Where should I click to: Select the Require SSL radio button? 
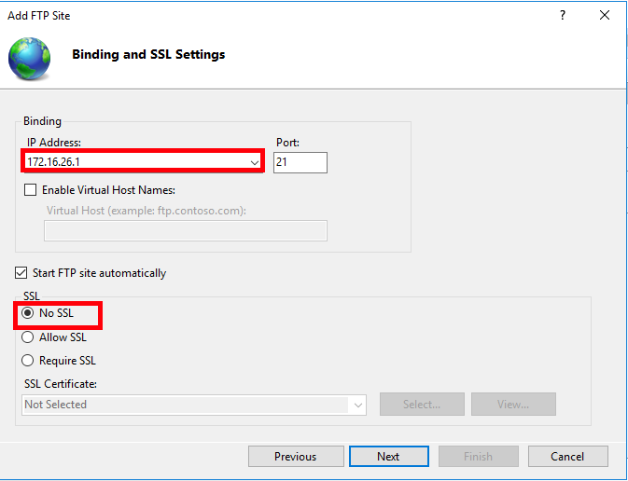coord(28,361)
